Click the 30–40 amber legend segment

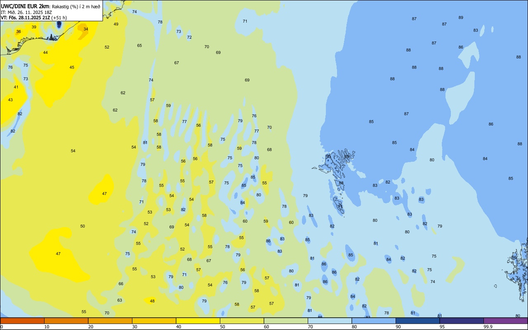[154, 321]
